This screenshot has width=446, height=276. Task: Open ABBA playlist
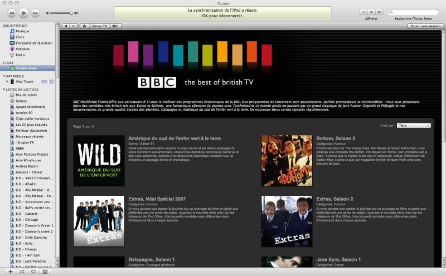coord(20,149)
